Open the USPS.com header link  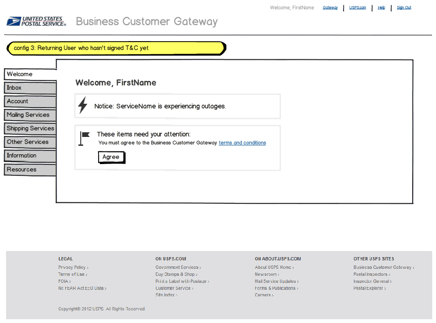[358, 7]
